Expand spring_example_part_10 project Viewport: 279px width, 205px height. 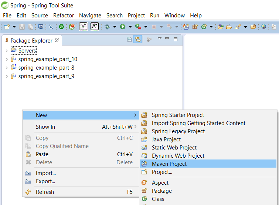(7, 59)
